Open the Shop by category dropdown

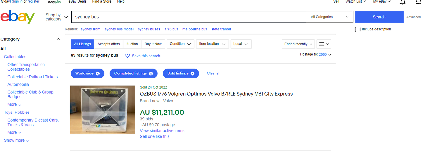coord(57,17)
